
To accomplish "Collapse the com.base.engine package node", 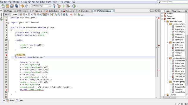I will click(x=168, y=24).
